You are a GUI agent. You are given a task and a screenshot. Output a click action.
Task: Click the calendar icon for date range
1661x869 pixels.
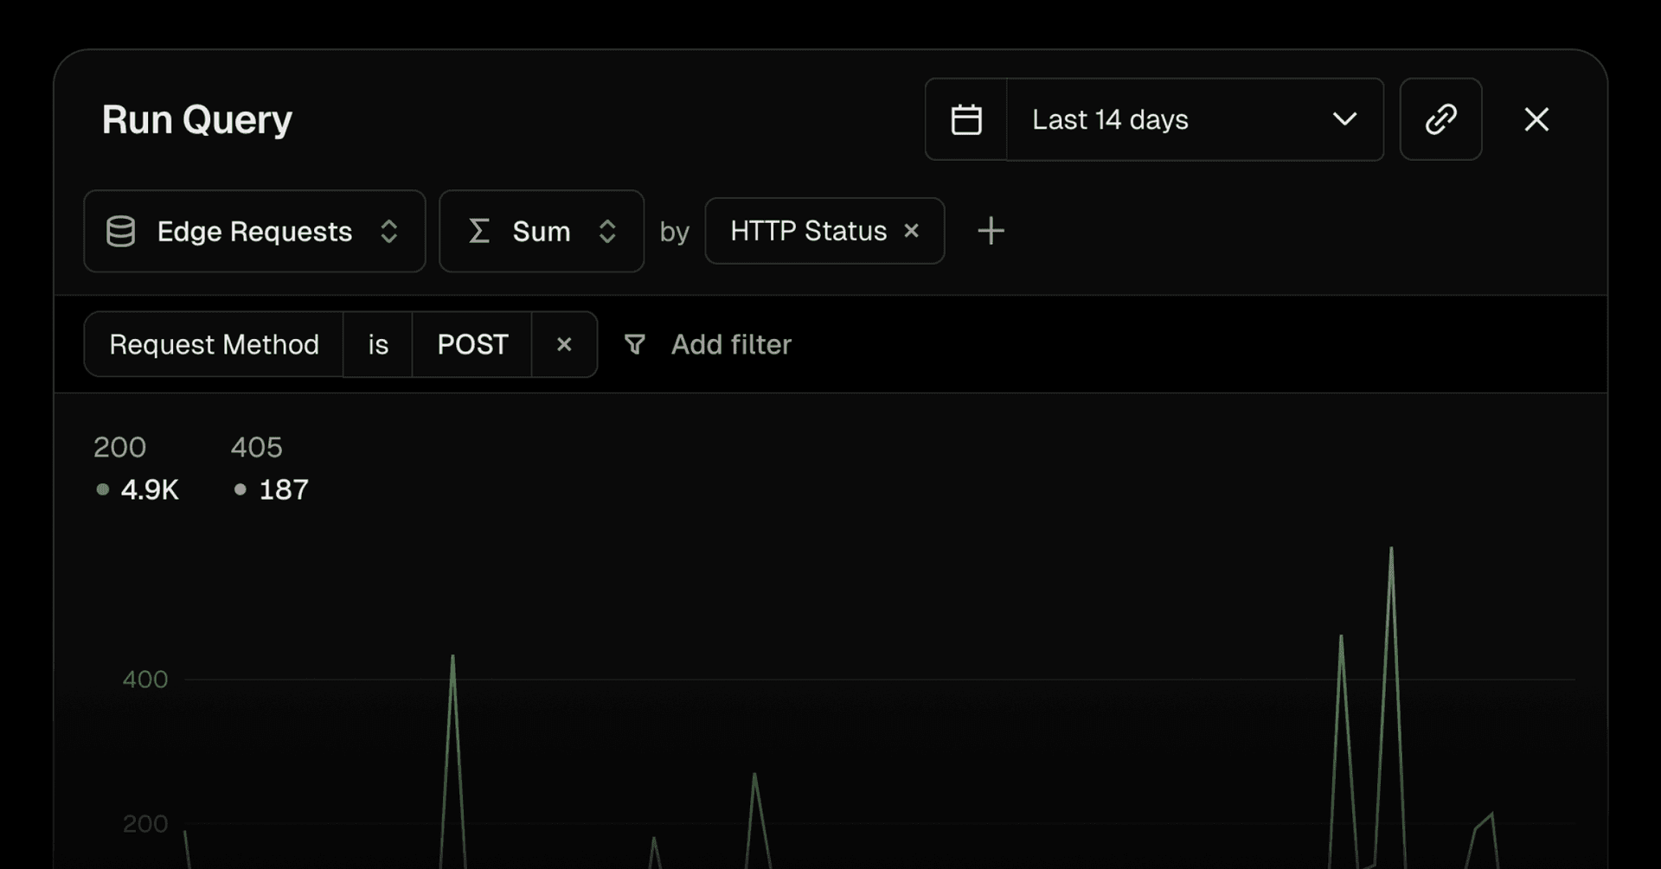pos(965,119)
